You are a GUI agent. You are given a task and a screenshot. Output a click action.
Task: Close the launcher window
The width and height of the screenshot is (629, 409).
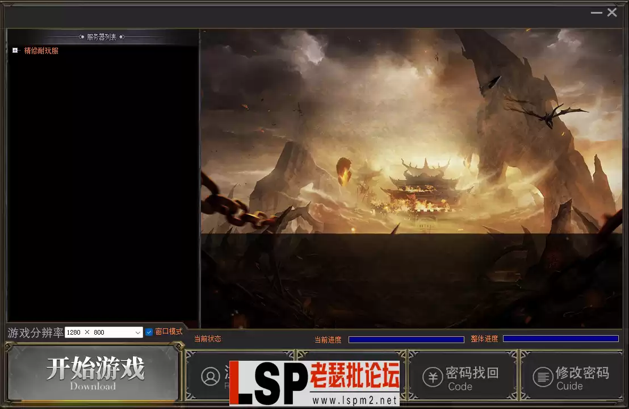click(x=612, y=12)
